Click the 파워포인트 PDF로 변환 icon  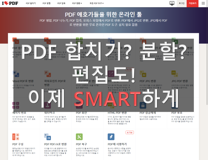click(x=48, y=74)
